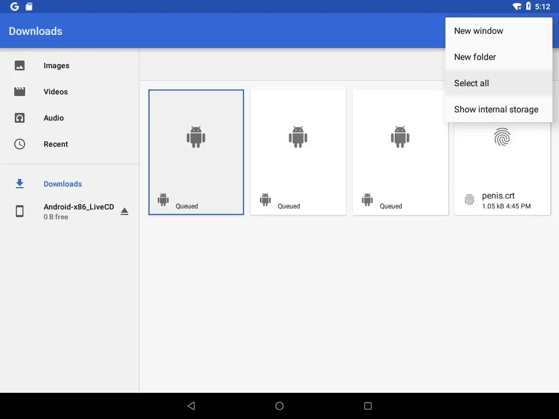Click the large fingerprint icon of penis.crt
This screenshot has height=419, width=559.
502,137
